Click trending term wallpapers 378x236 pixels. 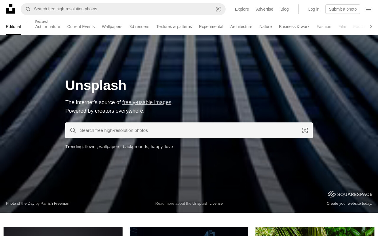110,147
